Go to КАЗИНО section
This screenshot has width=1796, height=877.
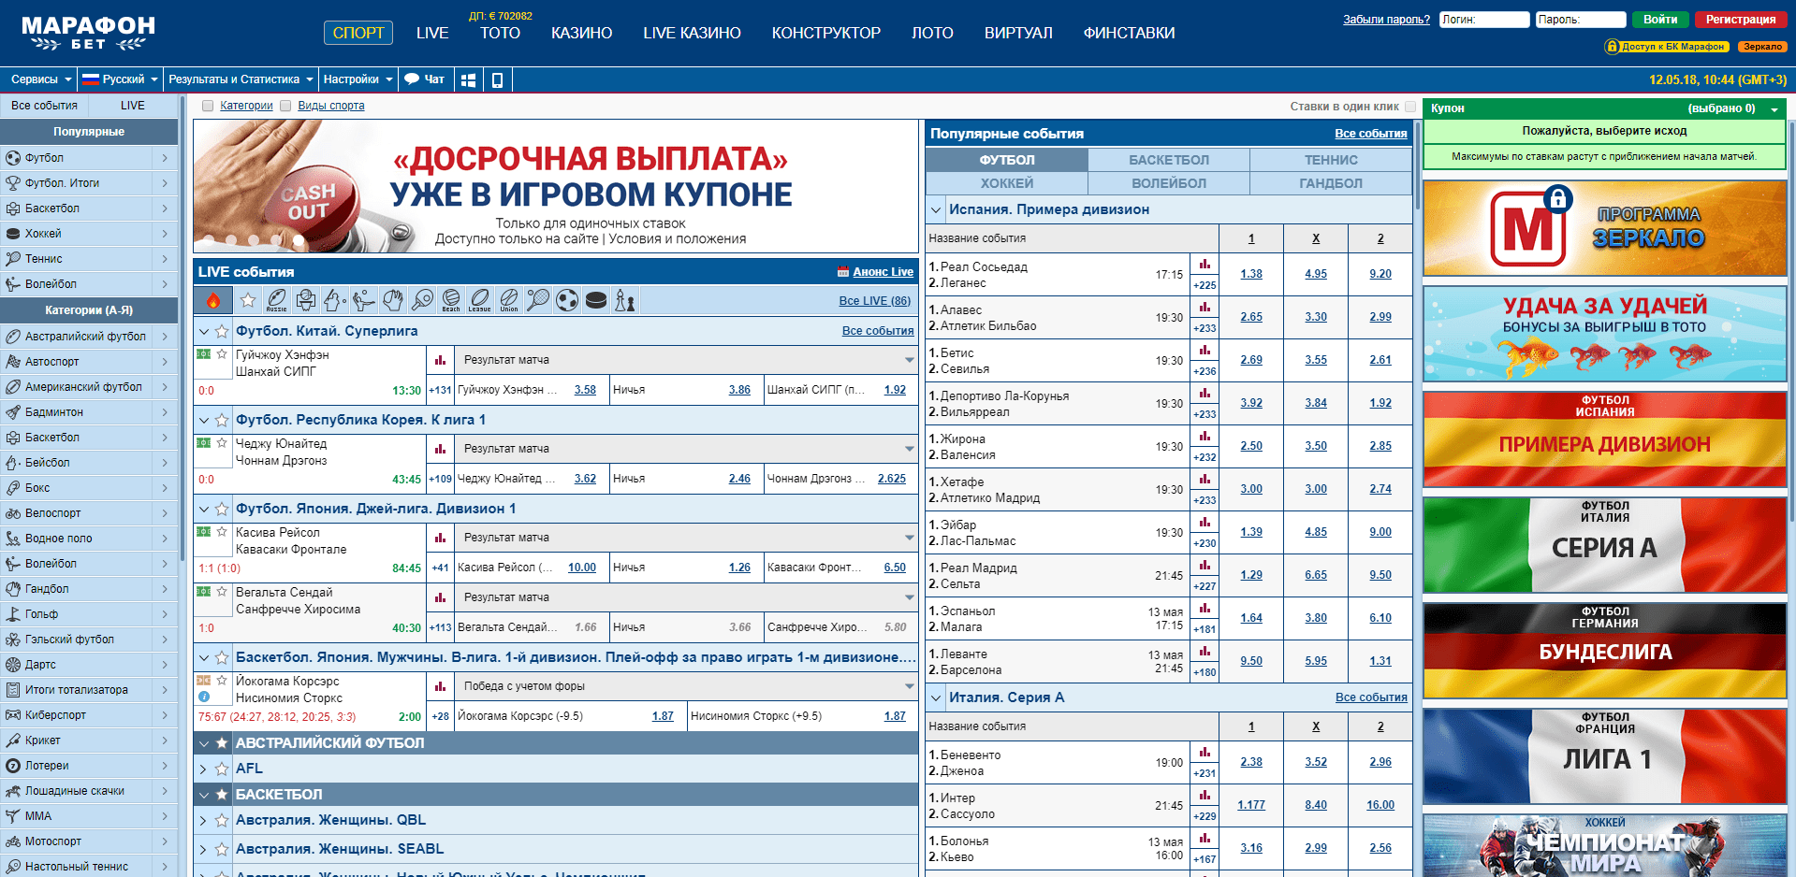582,33
